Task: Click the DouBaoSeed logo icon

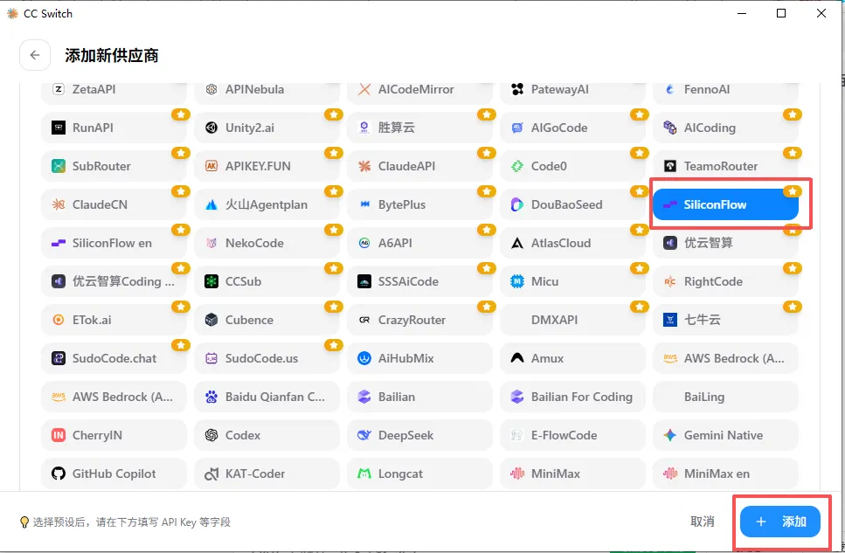Action: click(x=517, y=204)
